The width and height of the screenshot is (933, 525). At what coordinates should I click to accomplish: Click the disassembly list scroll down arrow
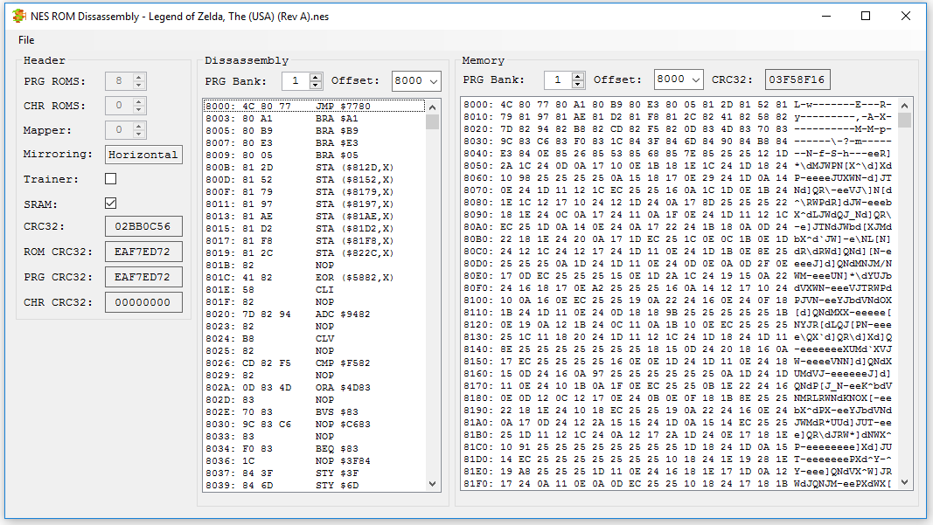[433, 484]
